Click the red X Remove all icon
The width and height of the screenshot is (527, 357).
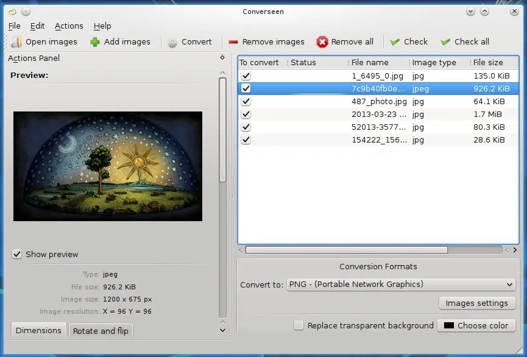click(x=322, y=42)
